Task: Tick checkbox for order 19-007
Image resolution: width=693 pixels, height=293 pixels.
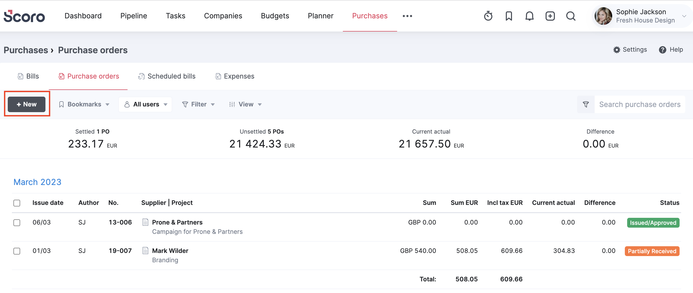Action: click(x=17, y=251)
